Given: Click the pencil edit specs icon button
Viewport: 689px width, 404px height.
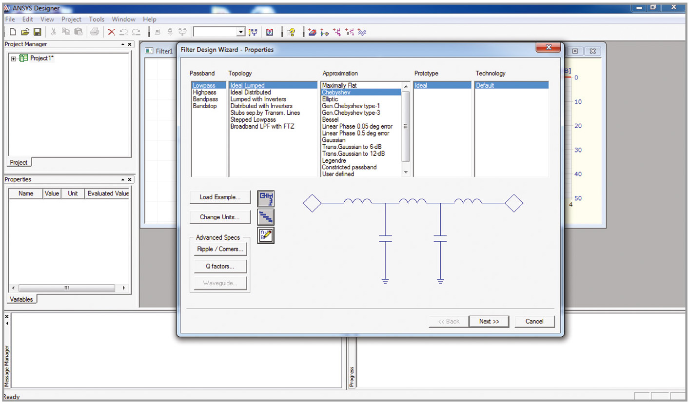Looking at the screenshot, I should (266, 235).
